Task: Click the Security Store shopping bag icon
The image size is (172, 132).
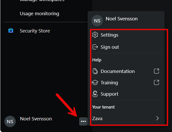Action: (x=11, y=30)
